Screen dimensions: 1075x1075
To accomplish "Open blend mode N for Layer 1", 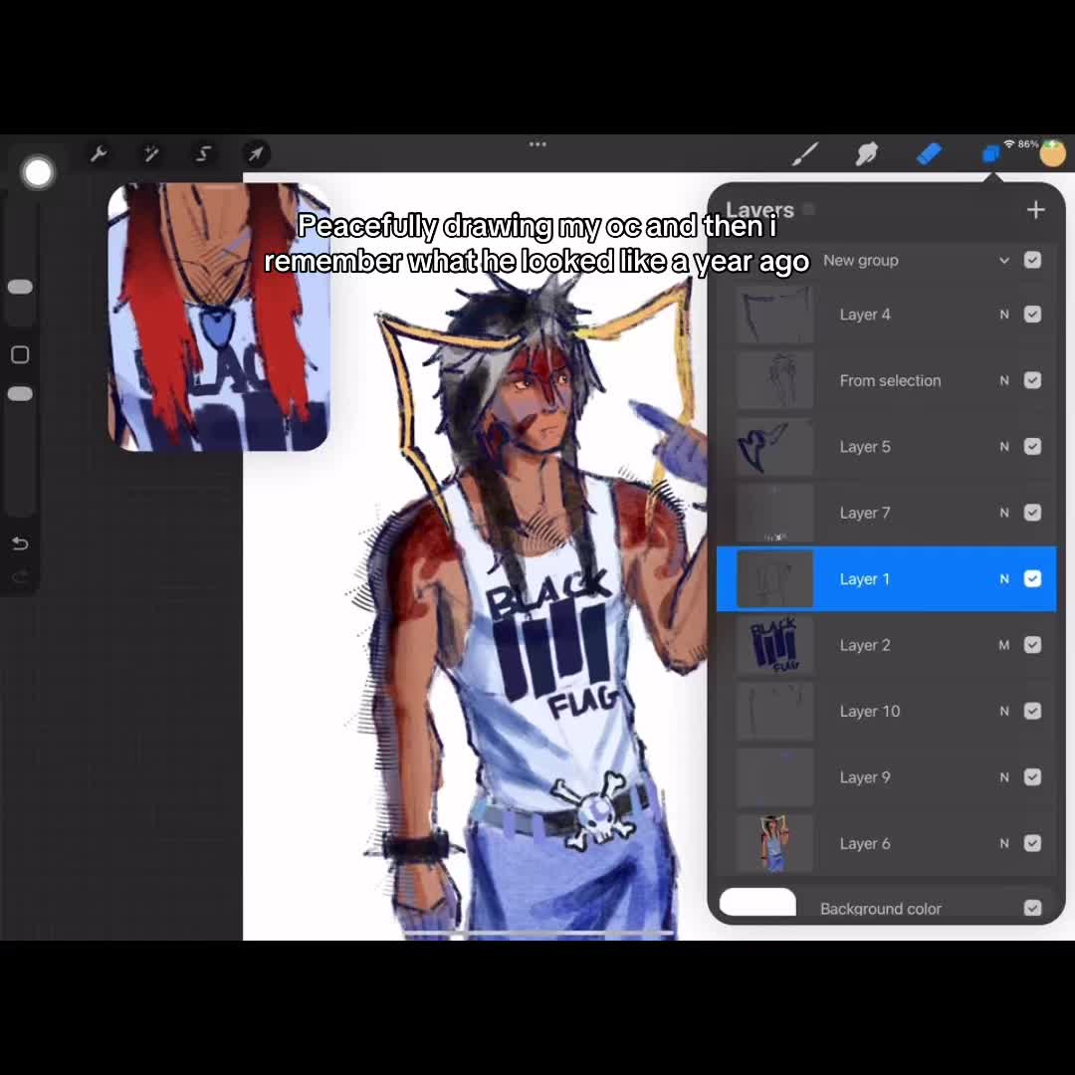I will (1003, 579).
